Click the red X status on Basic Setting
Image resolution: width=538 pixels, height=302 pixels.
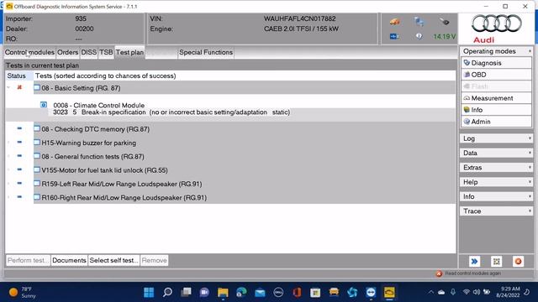(x=19, y=87)
